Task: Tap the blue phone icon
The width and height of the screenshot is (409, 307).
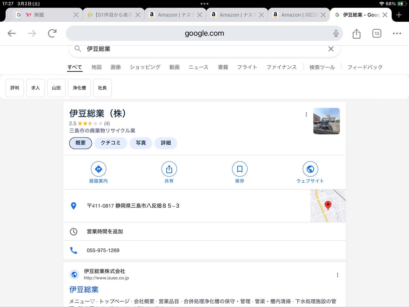Action: click(x=74, y=250)
